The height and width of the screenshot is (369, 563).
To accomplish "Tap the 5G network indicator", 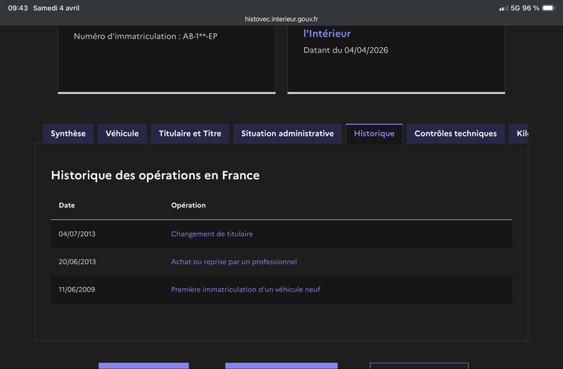I will point(515,8).
